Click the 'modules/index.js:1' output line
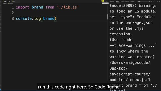 [130, 80]
